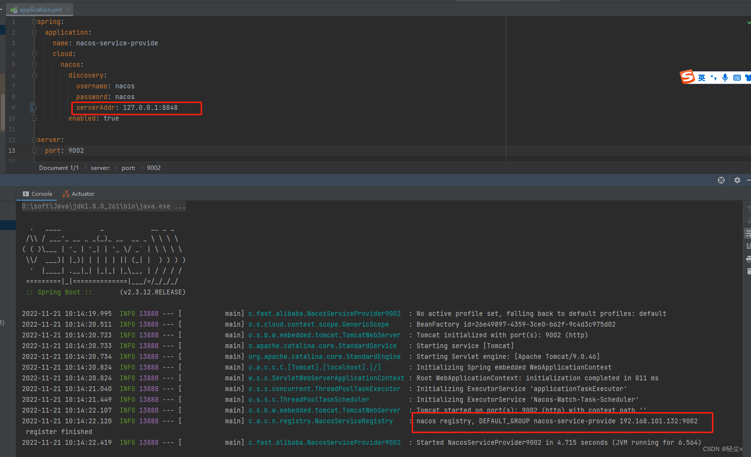Start voice input with the microphone icon
The width and height of the screenshot is (751, 457).
click(725, 77)
